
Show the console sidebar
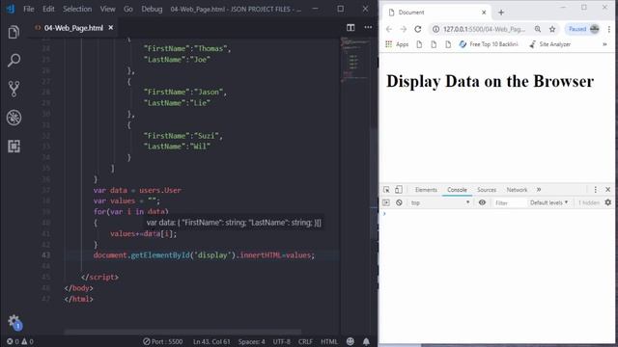click(386, 202)
